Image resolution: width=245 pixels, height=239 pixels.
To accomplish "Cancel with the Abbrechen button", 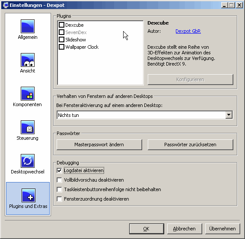I will pyautogui.click(x=185, y=229).
